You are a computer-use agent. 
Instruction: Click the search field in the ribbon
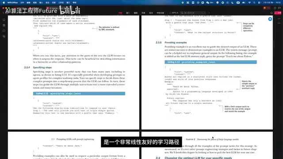click(x=193, y=13)
